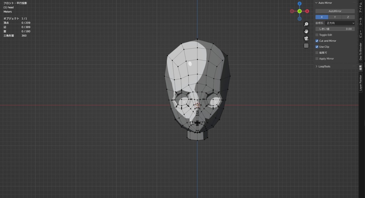365x198 pixels.
Task: Enable the Toggle Edit checkbox
Action: [317, 35]
